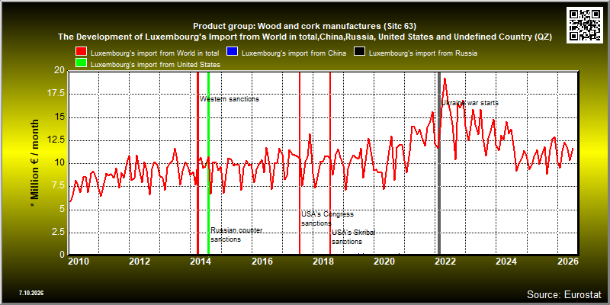Click the x-axis label 2022
Image resolution: width=610 pixels, height=305 pixels.
coord(445,261)
